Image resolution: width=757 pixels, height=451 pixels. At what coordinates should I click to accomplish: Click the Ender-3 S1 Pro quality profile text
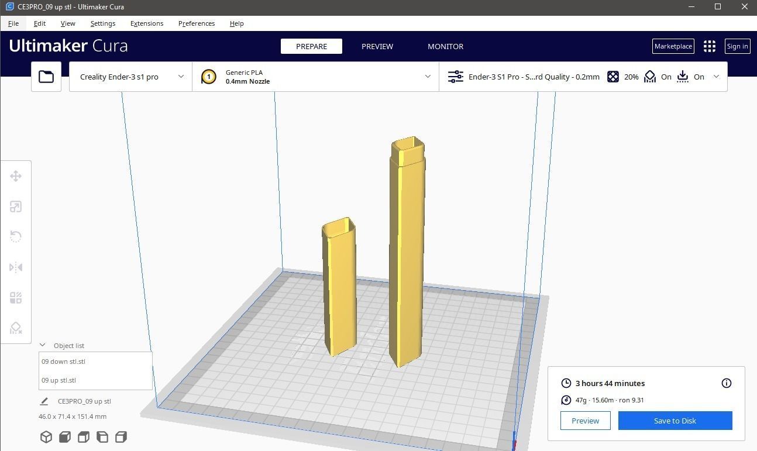coord(534,77)
